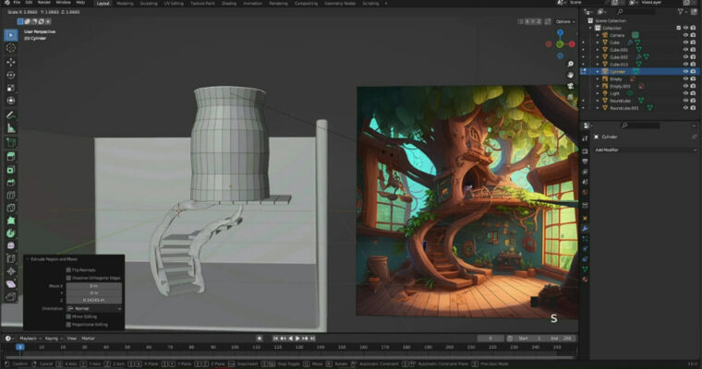Toggle the auto keying record button
Image resolution: width=702 pixels, height=369 pixels.
click(260, 339)
